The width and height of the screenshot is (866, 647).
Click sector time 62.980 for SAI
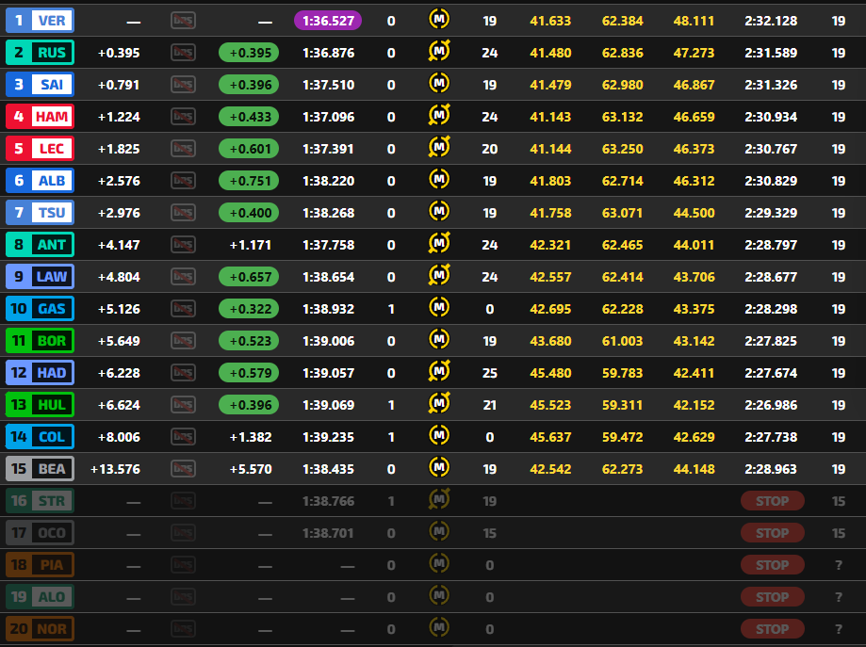point(623,85)
